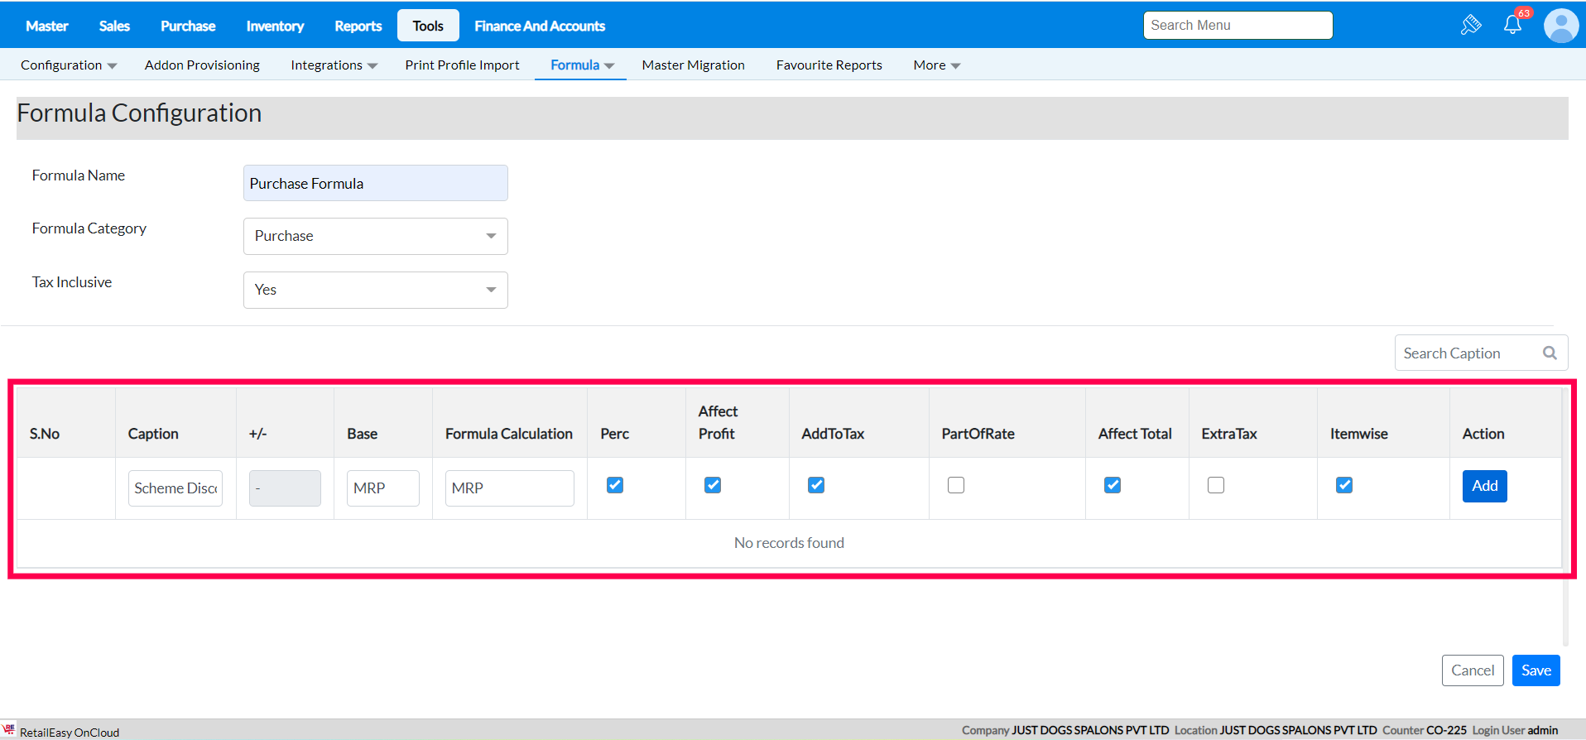The height and width of the screenshot is (740, 1586).
Task: Open the Formula Category dropdown
Action: coord(376,236)
